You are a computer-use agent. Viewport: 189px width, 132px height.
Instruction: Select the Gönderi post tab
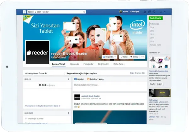click(79, 79)
